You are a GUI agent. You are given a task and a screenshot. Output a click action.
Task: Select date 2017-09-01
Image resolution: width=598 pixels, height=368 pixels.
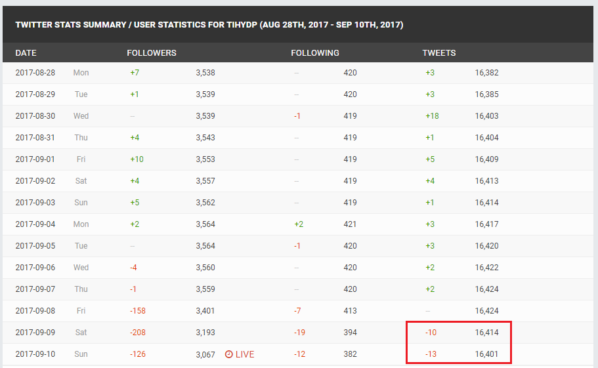35,159
